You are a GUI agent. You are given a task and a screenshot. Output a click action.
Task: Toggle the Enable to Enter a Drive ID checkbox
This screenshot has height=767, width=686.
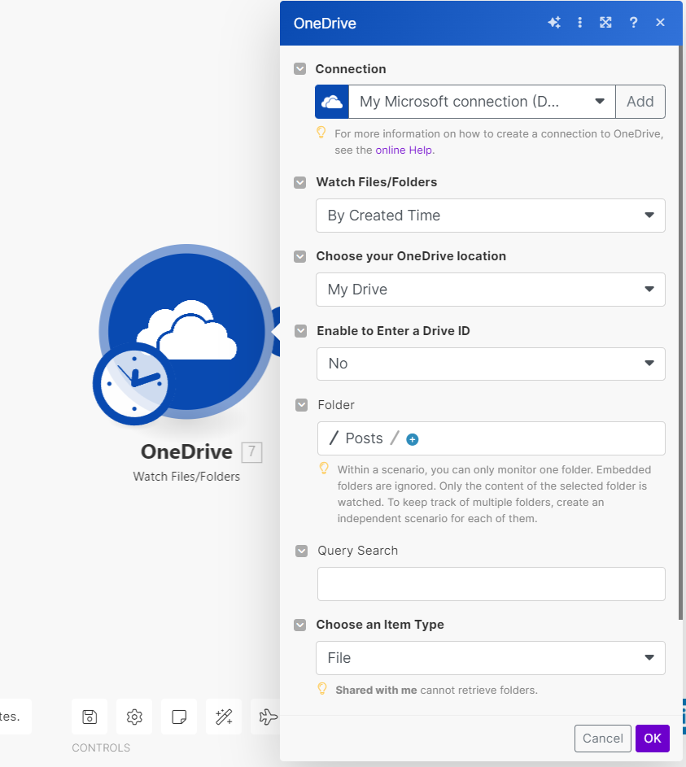(301, 331)
